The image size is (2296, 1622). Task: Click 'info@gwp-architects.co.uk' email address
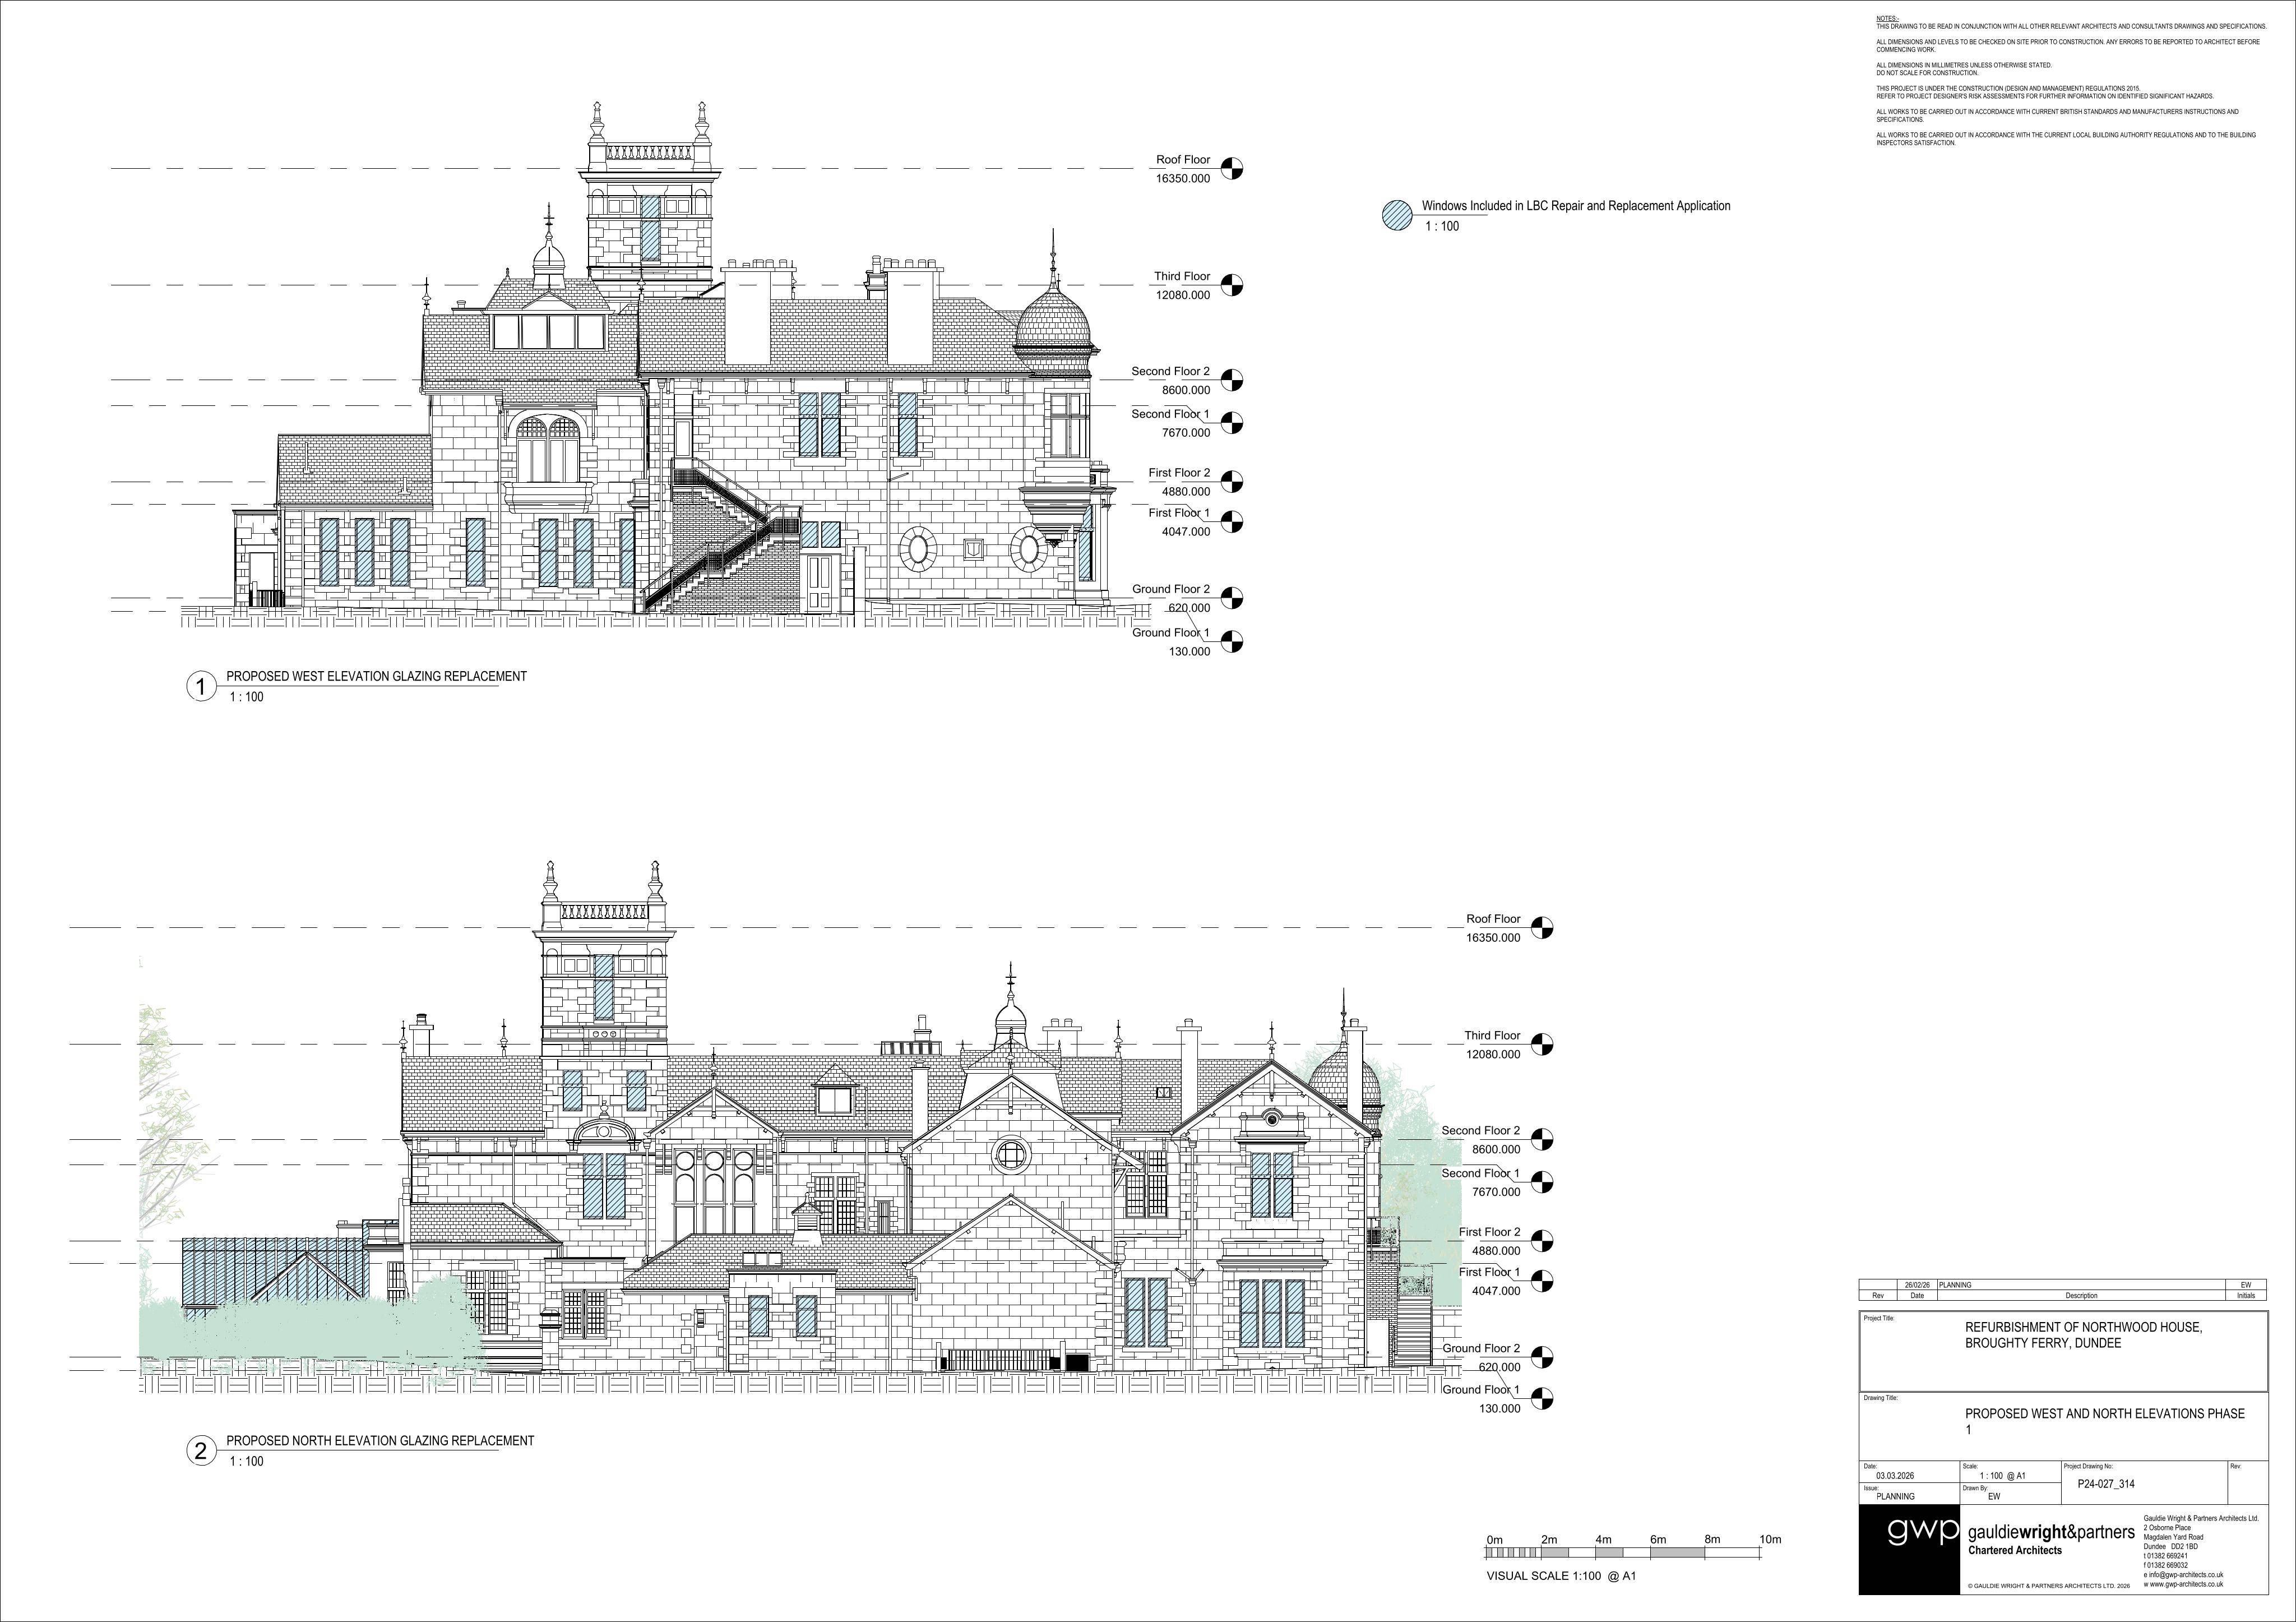click(x=2187, y=1575)
